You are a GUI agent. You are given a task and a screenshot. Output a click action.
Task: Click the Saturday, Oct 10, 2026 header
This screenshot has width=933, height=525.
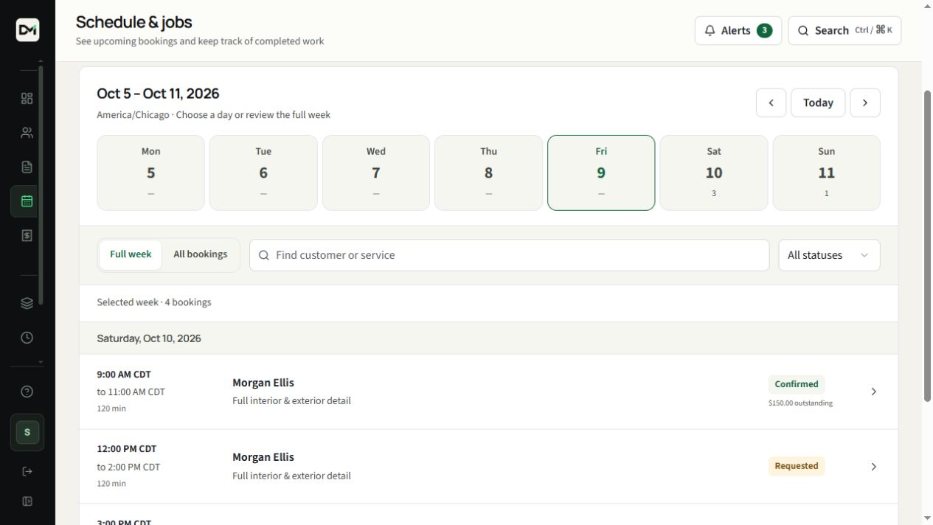(149, 338)
